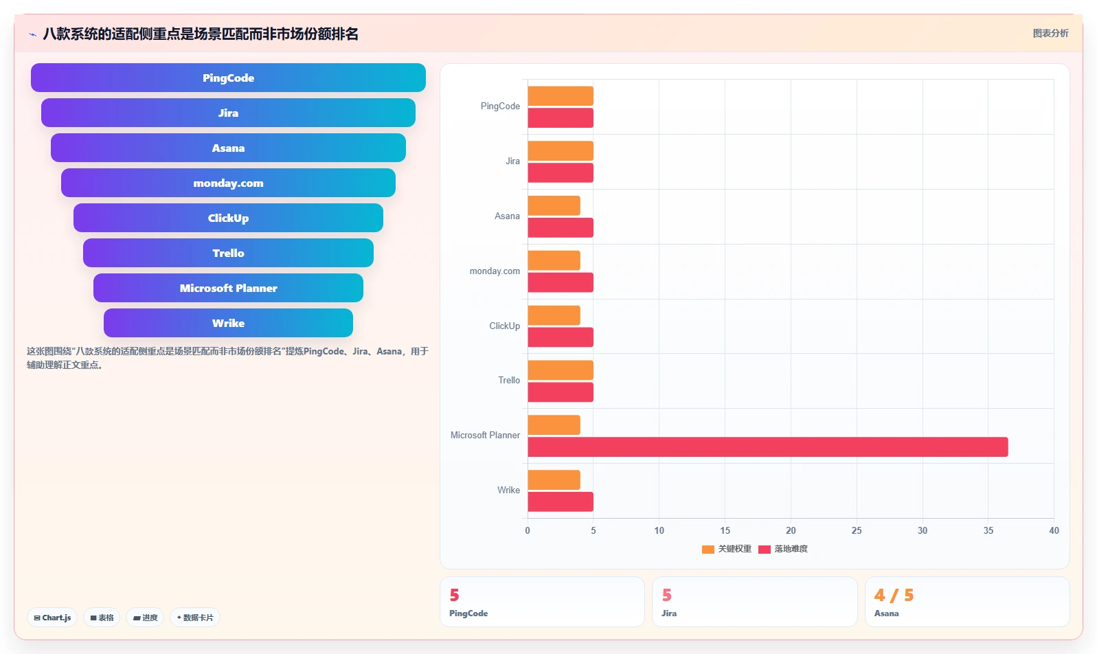This screenshot has width=1097, height=654.
Task: Click the 进度 tag chip
Action: (145, 618)
